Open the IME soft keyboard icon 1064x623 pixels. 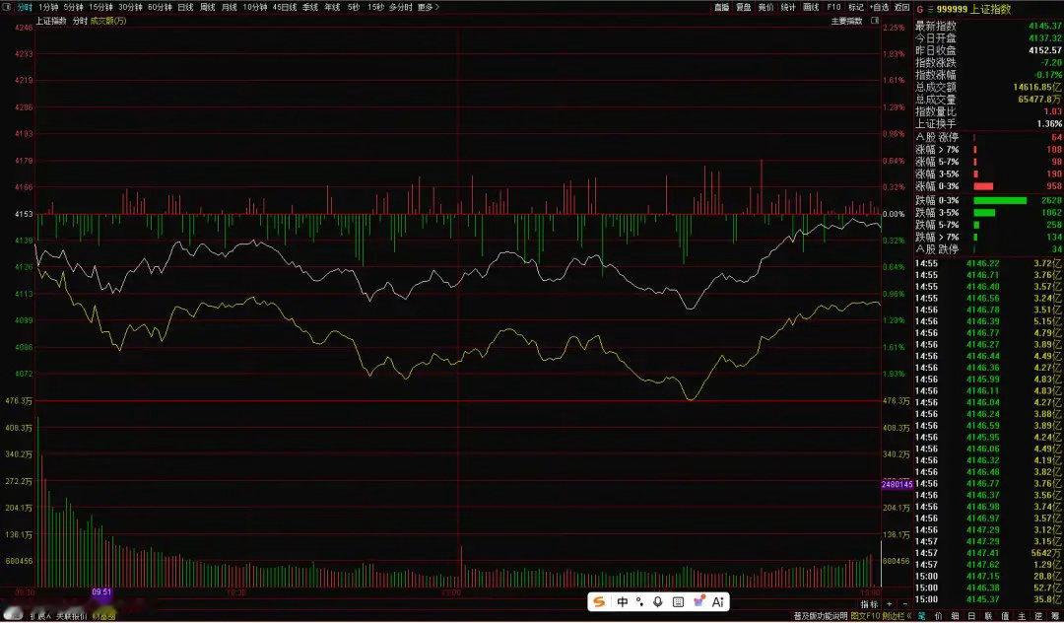coord(678,602)
